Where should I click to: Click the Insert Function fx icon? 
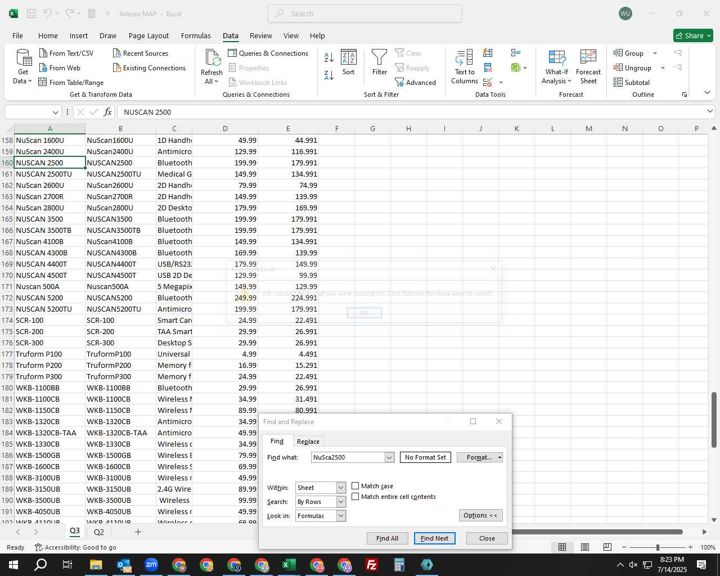[107, 112]
